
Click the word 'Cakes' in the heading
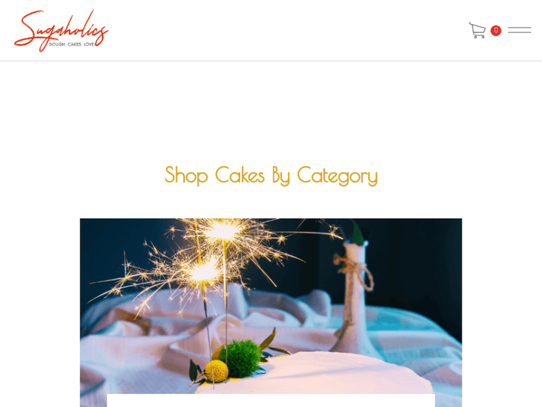point(239,175)
